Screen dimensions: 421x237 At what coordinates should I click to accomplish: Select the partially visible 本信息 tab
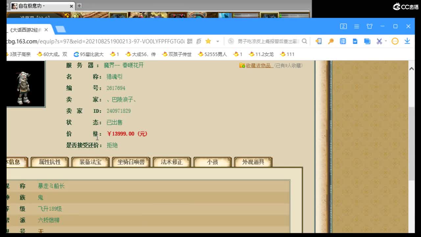pos(16,162)
